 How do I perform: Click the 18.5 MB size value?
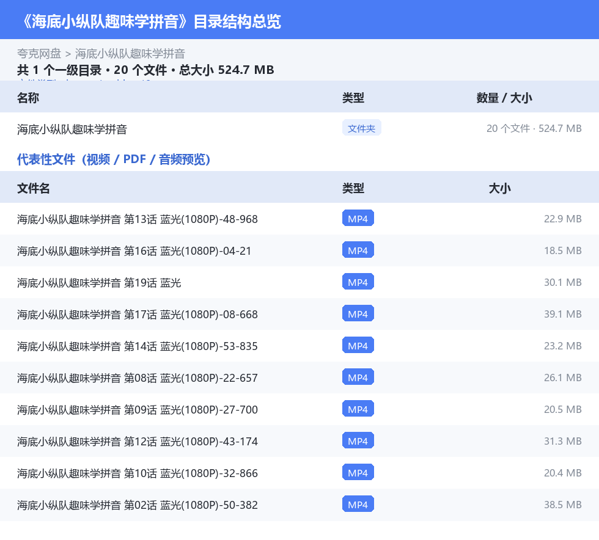tap(563, 250)
